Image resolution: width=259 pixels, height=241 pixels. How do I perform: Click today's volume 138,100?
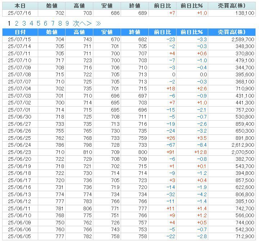point(245,13)
